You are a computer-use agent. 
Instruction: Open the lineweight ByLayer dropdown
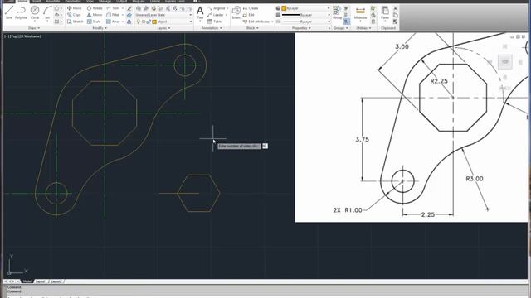(x=305, y=15)
